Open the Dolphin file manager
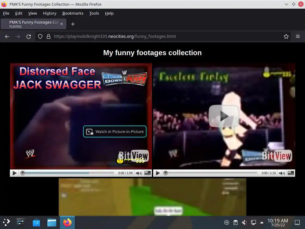 [52, 222]
